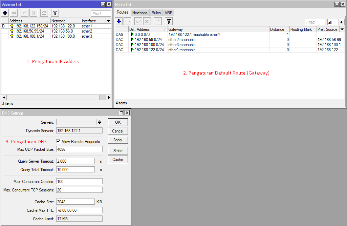Switch to the Routes tab
Screen dimensions: 347x226
122,13
